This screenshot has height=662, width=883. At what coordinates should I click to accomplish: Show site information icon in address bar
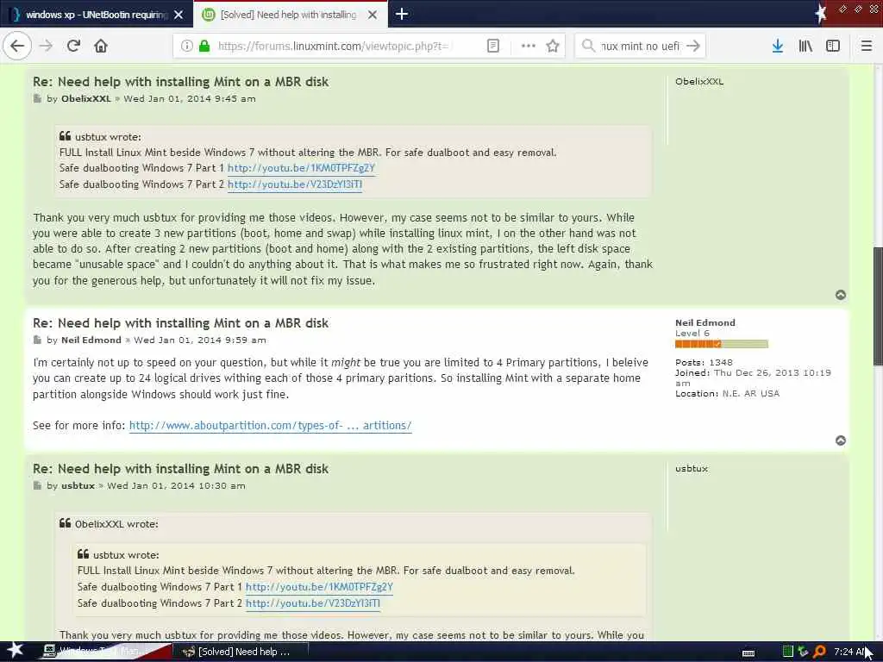tap(187, 46)
